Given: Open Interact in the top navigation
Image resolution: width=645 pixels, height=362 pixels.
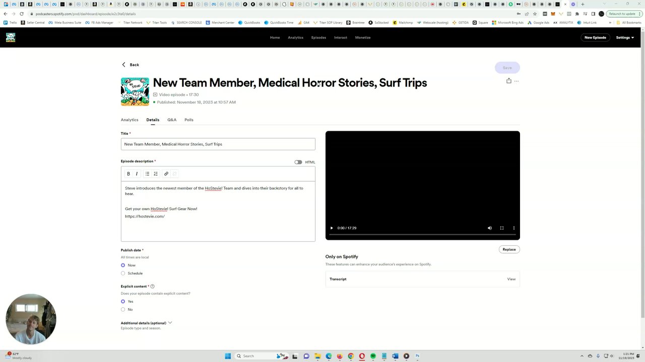Looking at the screenshot, I should coord(341,38).
